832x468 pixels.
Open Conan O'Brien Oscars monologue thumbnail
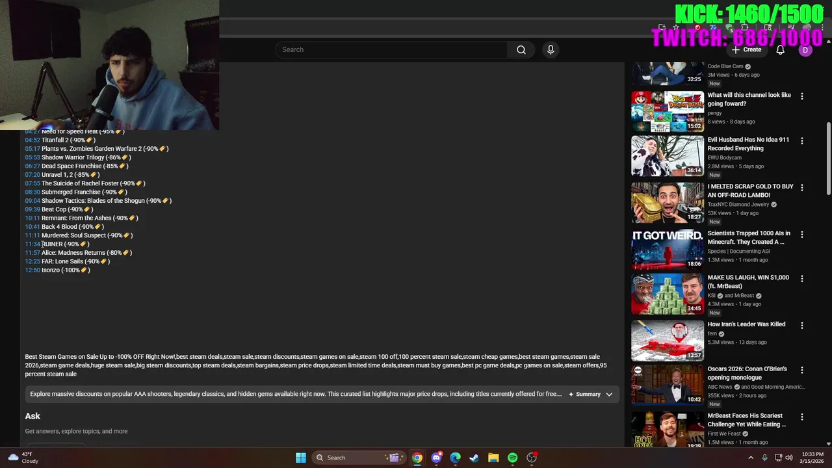point(668,385)
